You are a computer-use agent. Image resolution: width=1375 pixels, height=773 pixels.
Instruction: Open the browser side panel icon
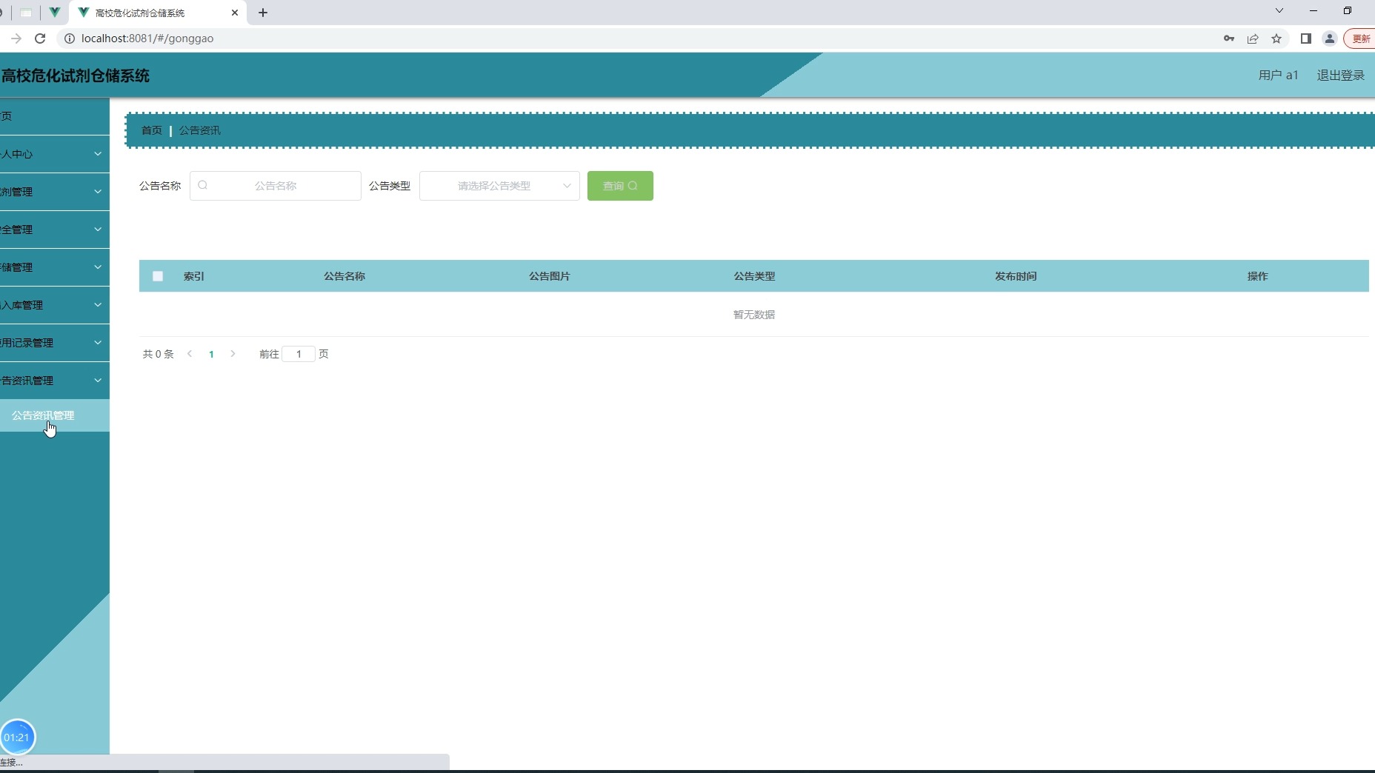(x=1306, y=39)
